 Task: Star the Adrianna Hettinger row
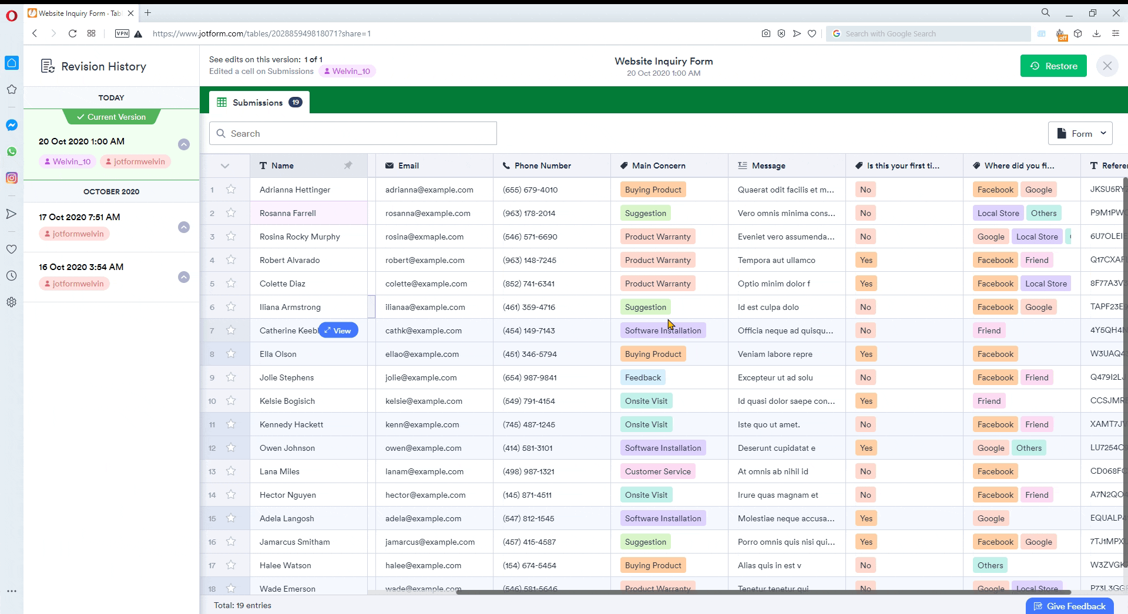pyautogui.click(x=231, y=190)
